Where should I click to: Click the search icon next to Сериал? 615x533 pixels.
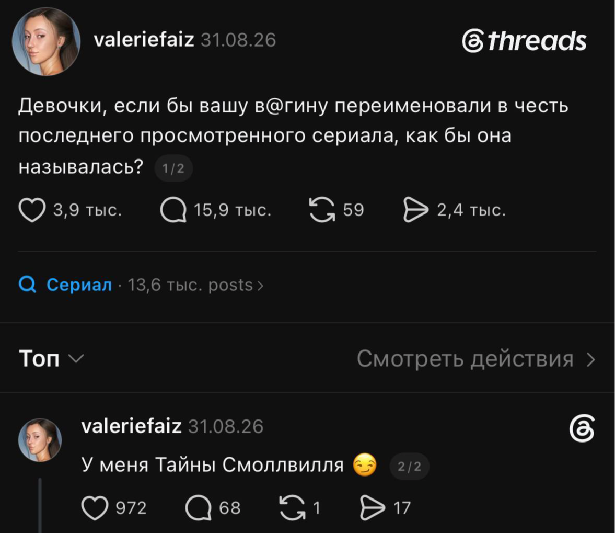click(x=28, y=285)
